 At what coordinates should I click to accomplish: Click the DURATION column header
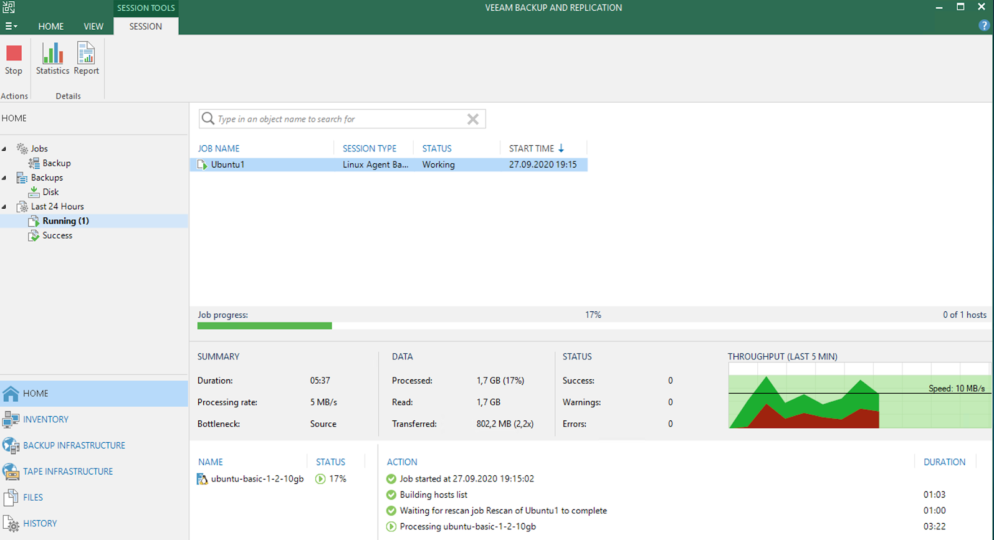tap(944, 462)
